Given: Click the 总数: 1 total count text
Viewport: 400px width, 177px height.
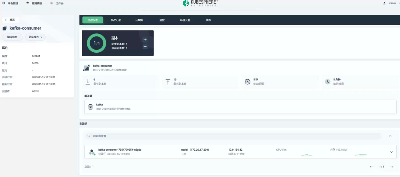Looking at the screenshot, I should (89, 167).
